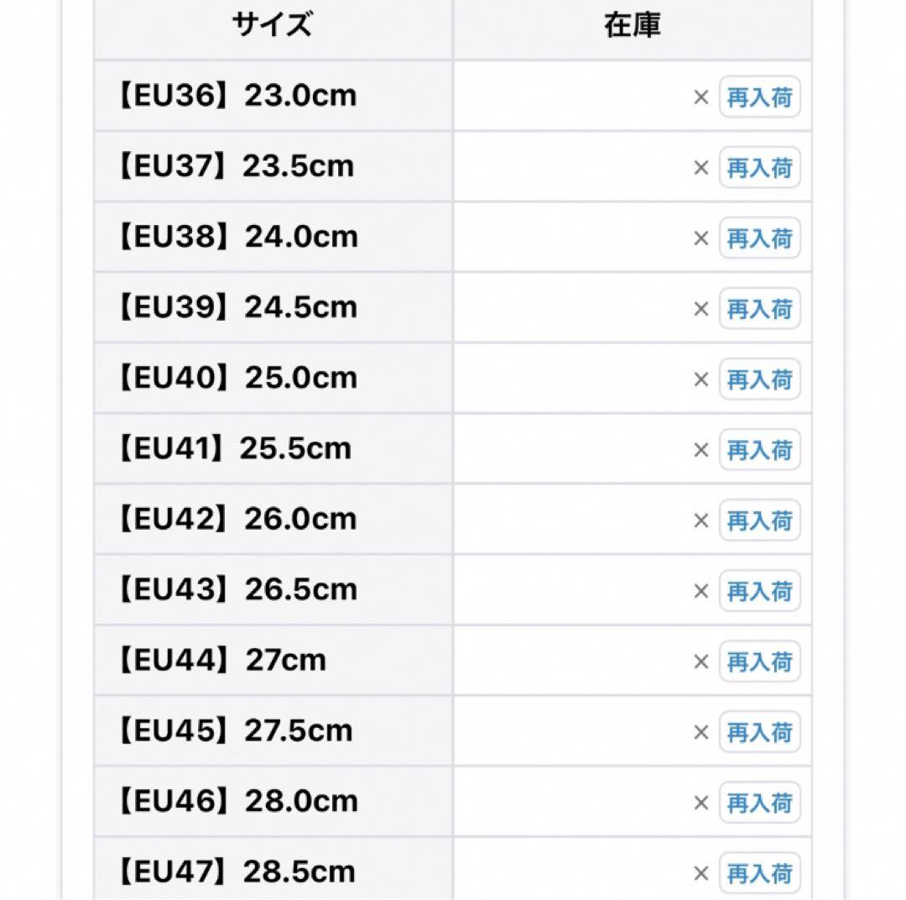Tap 再入荷 next to EU38 24.0cm
This screenshot has width=906, height=900.
tap(759, 238)
